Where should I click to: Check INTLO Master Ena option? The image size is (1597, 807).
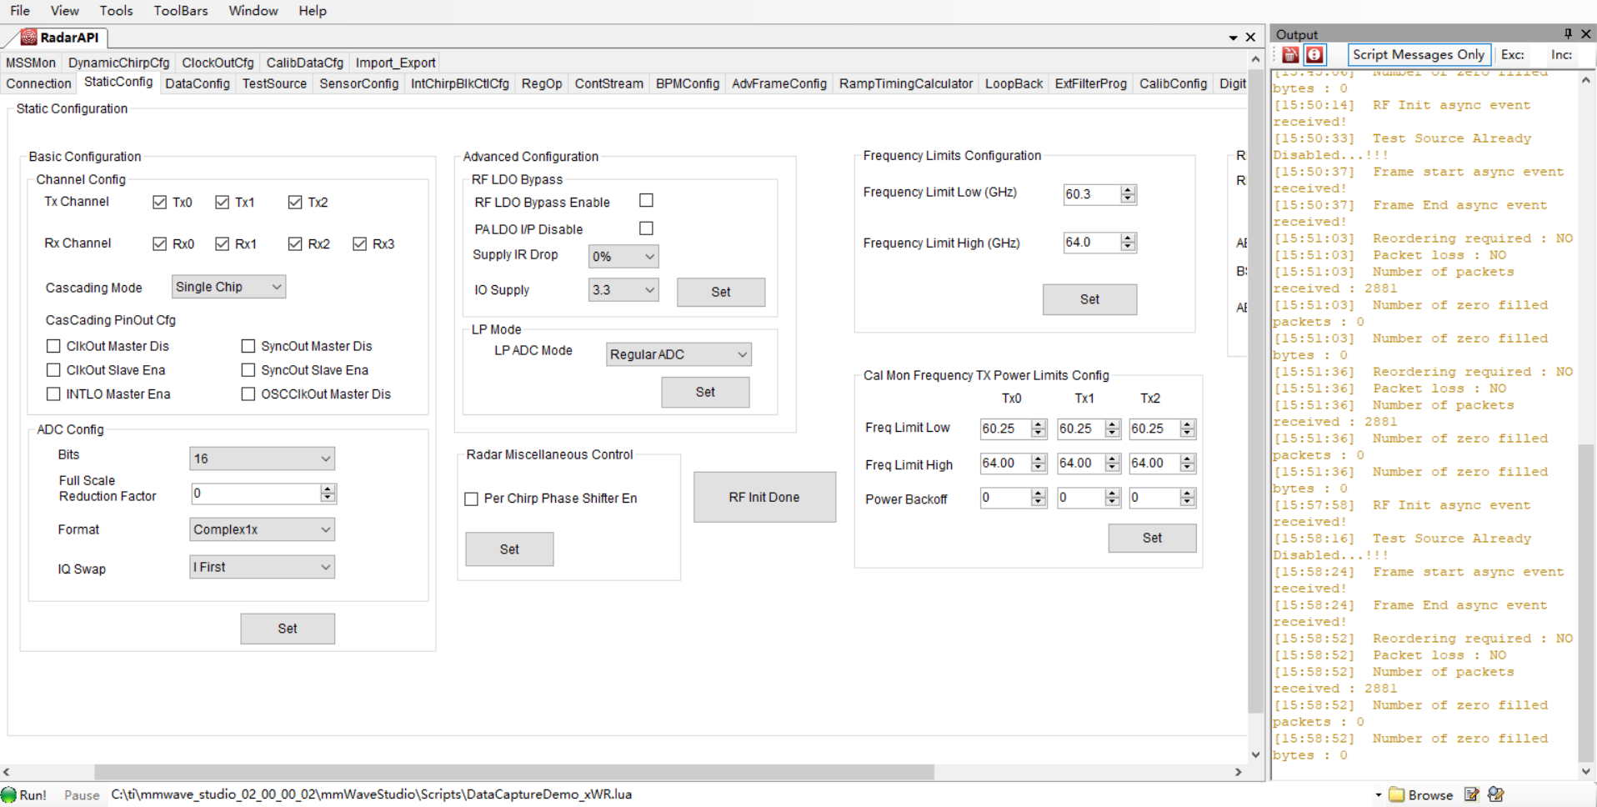(x=53, y=394)
